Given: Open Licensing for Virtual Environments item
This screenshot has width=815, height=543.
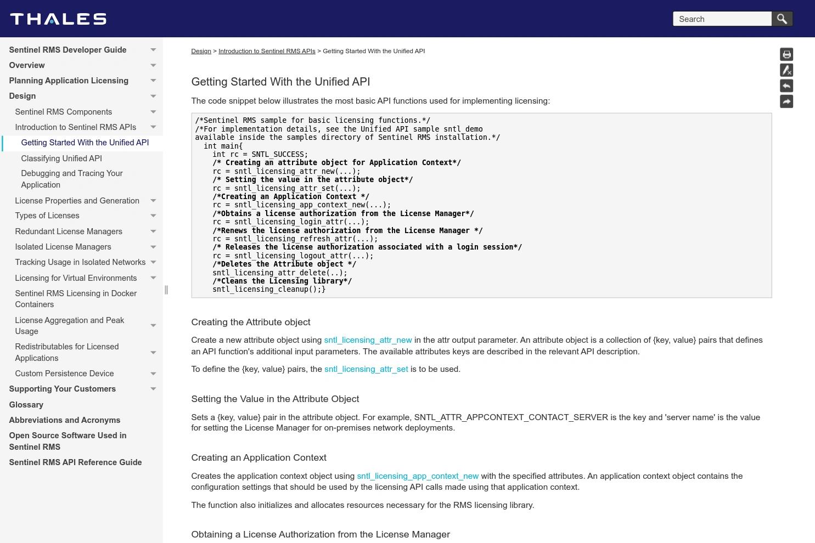Looking at the screenshot, I should (x=76, y=278).
